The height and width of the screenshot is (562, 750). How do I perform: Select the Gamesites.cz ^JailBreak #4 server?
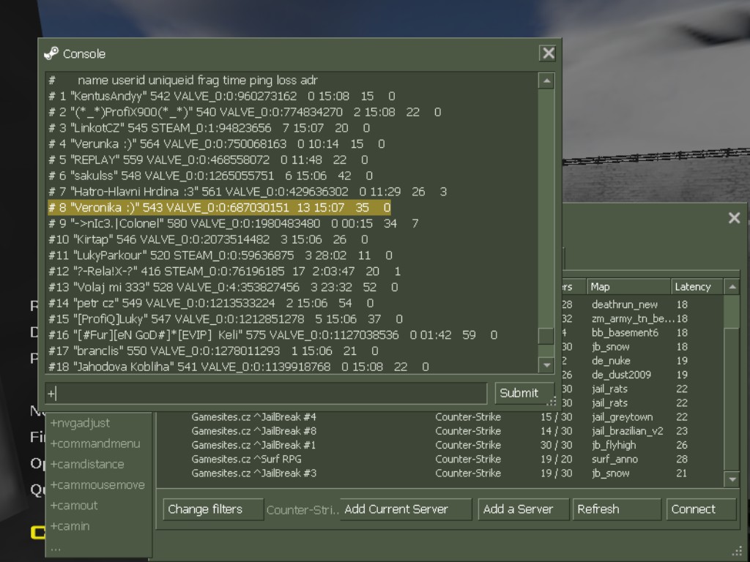point(253,416)
